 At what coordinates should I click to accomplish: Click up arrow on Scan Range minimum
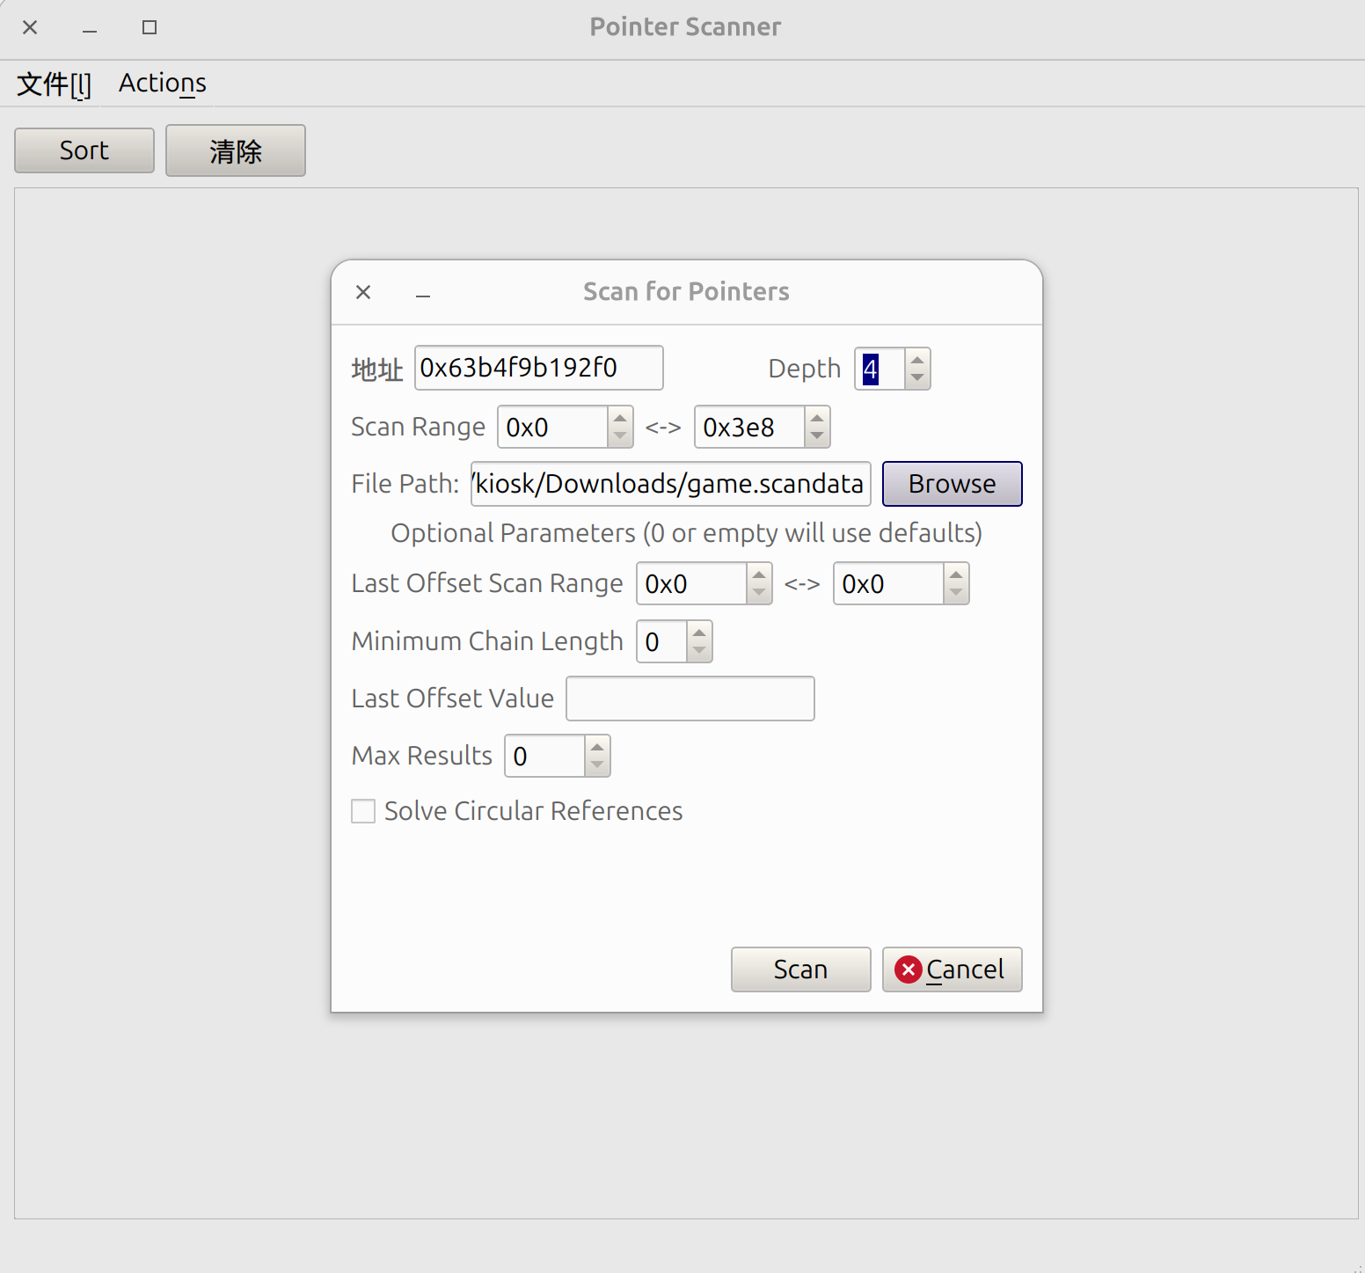coord(620,418)
